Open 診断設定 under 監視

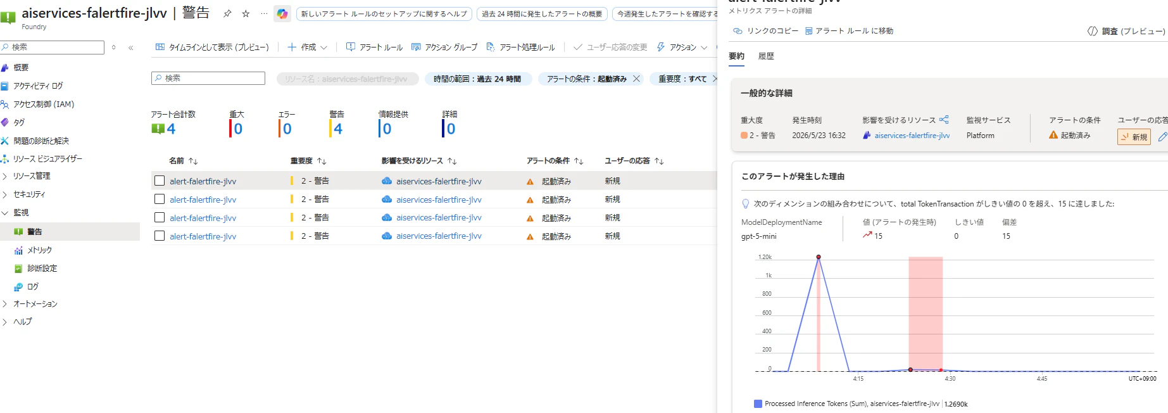tap(42, 269)
